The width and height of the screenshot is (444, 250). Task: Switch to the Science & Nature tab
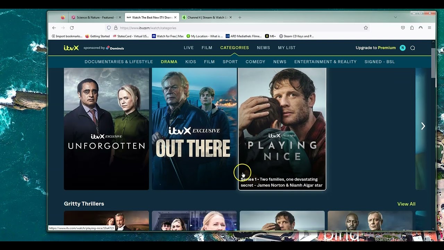[96, 17]
